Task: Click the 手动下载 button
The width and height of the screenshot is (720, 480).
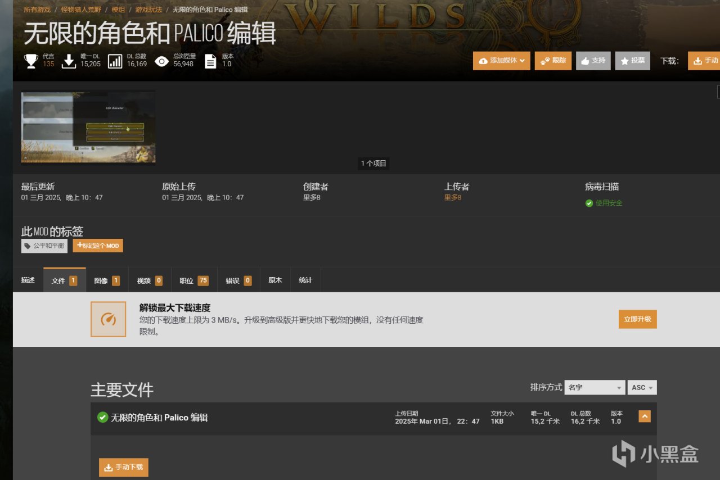Action: tap(124, 468)
